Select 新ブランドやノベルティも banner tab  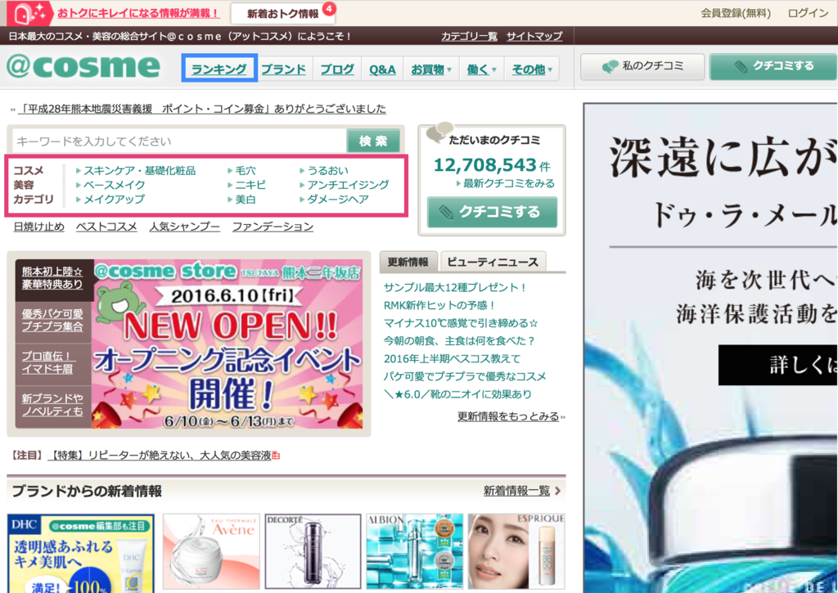(52, 405)
